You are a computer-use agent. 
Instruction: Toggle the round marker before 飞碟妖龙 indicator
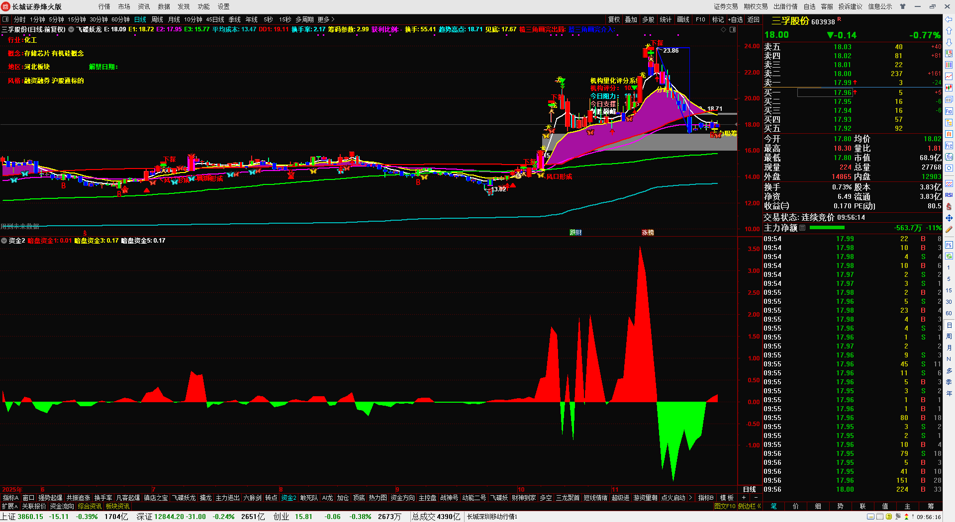[x=71, y=29]
